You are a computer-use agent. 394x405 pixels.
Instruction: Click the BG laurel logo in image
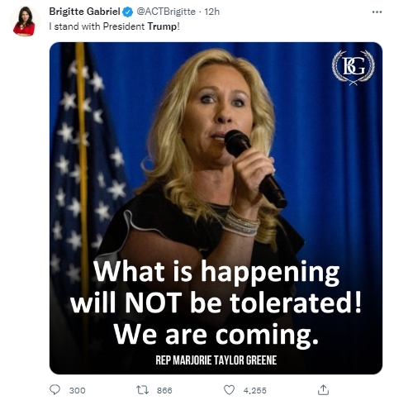pos(354,67)
